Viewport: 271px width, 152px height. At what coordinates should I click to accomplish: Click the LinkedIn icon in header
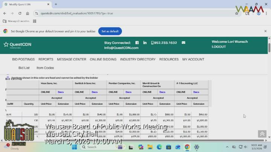pos(145,43)
